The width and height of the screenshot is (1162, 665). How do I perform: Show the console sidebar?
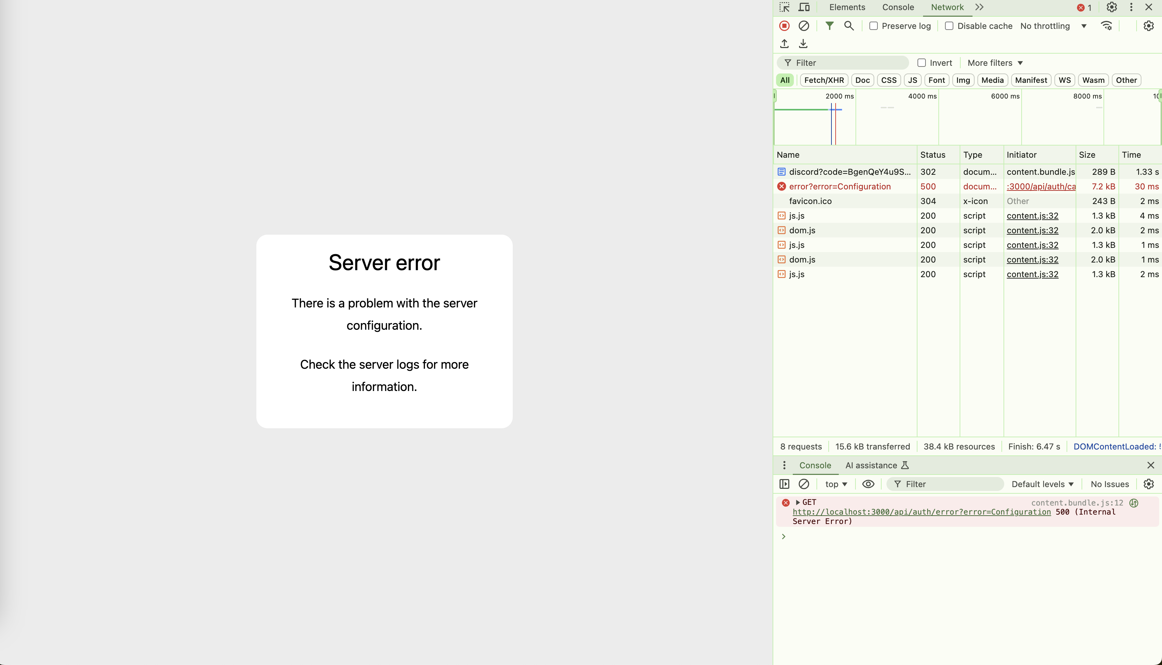coord(784,484)
